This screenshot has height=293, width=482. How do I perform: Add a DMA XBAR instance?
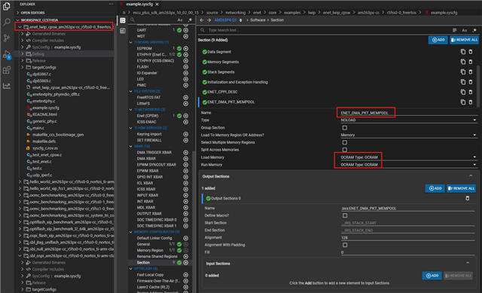point(186,159)
